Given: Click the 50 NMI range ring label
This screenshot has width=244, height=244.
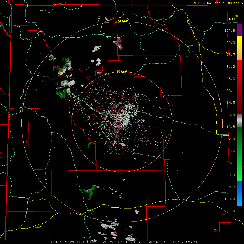Looking at the screenshot, I should [122, 72].
